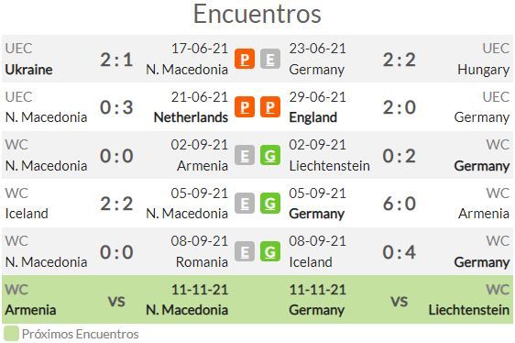Click the 6:0 Germany vs Armenia score
This screenshot has height=343, width=515.
(x=399, y=204)
